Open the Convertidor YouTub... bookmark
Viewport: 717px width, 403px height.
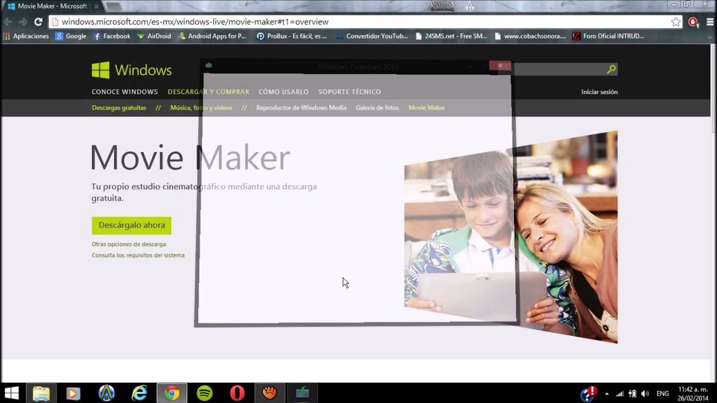(372, 36)
